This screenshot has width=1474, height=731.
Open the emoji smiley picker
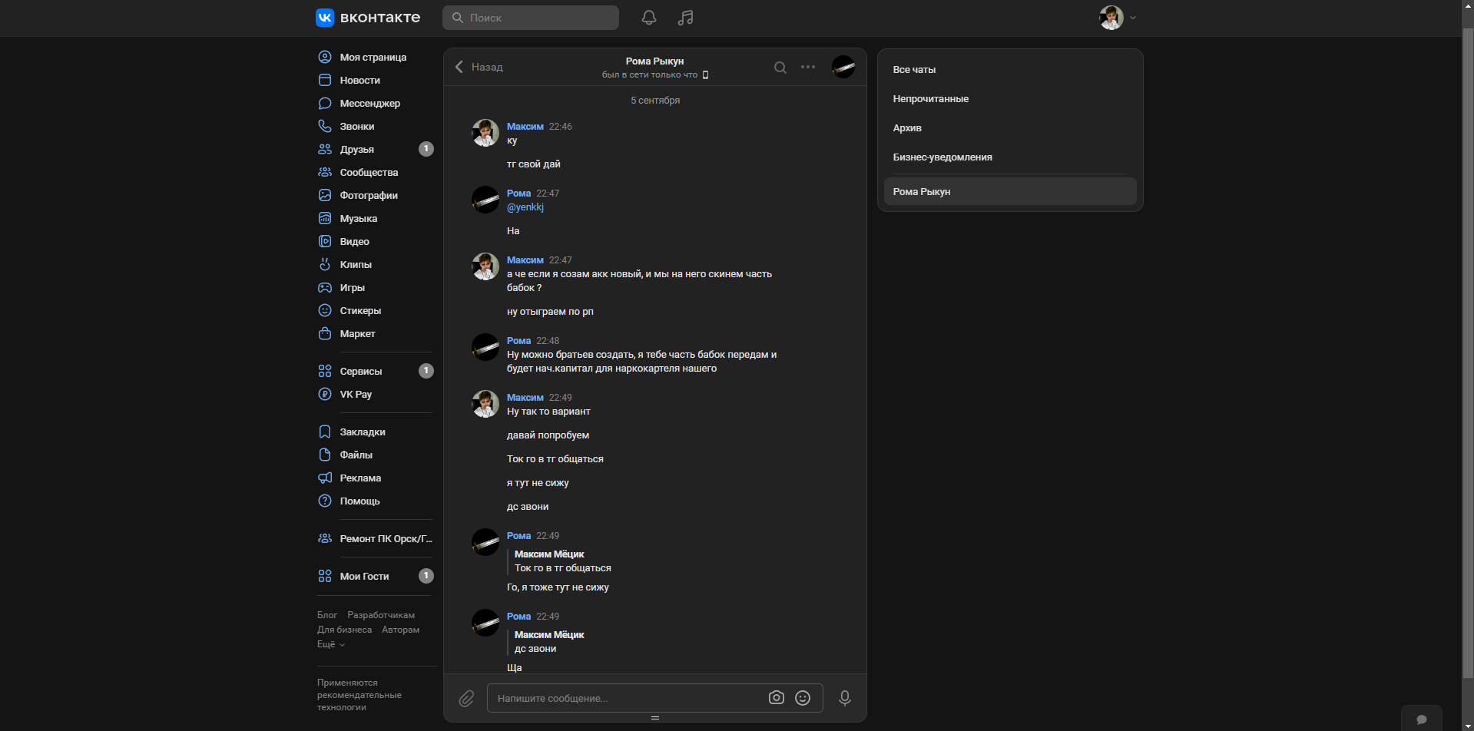point(803,698)
